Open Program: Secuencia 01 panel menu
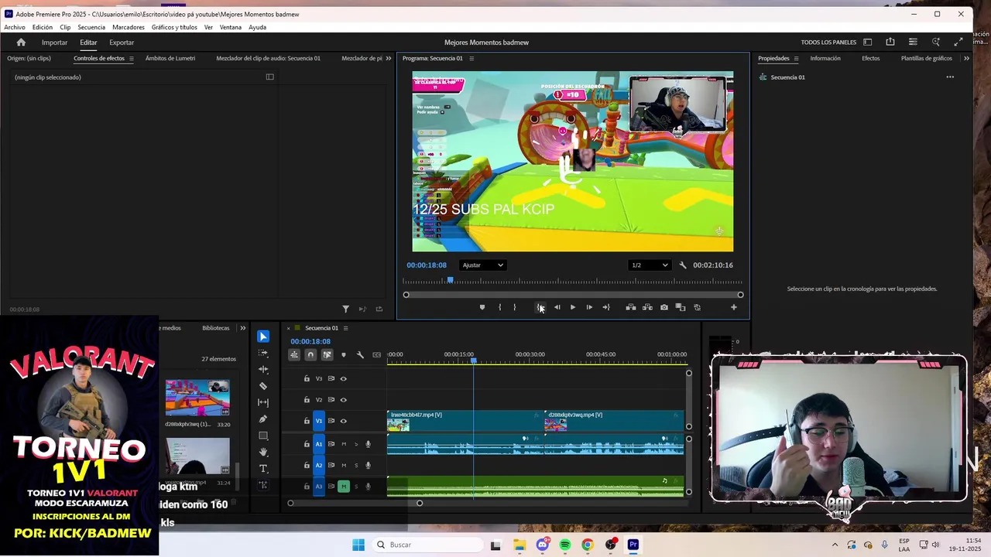Screen dimensions: 991x557 (x=471, y=59)
